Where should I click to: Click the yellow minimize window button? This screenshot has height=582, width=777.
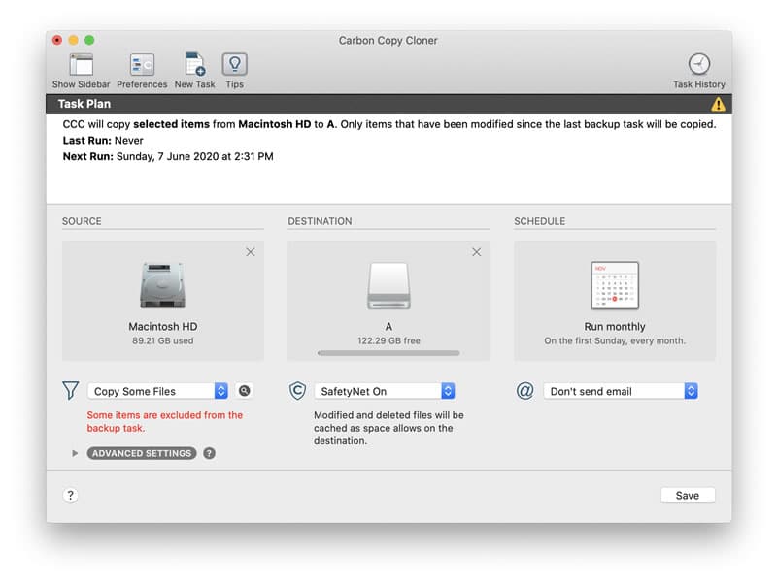tap(74, 40)
